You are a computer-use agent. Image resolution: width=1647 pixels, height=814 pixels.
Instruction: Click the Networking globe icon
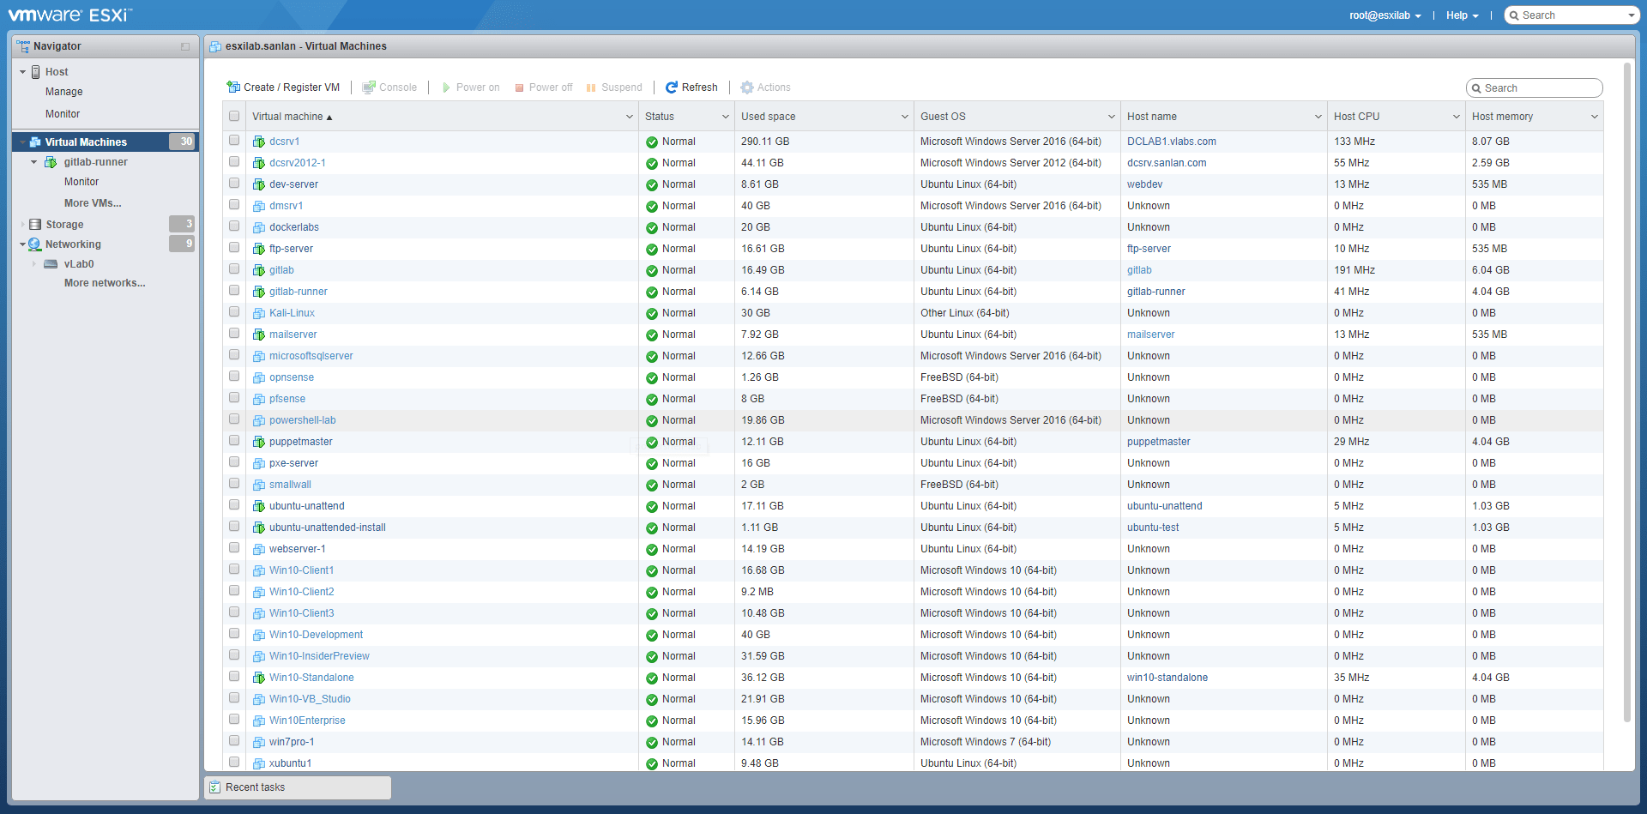(35, 244)
